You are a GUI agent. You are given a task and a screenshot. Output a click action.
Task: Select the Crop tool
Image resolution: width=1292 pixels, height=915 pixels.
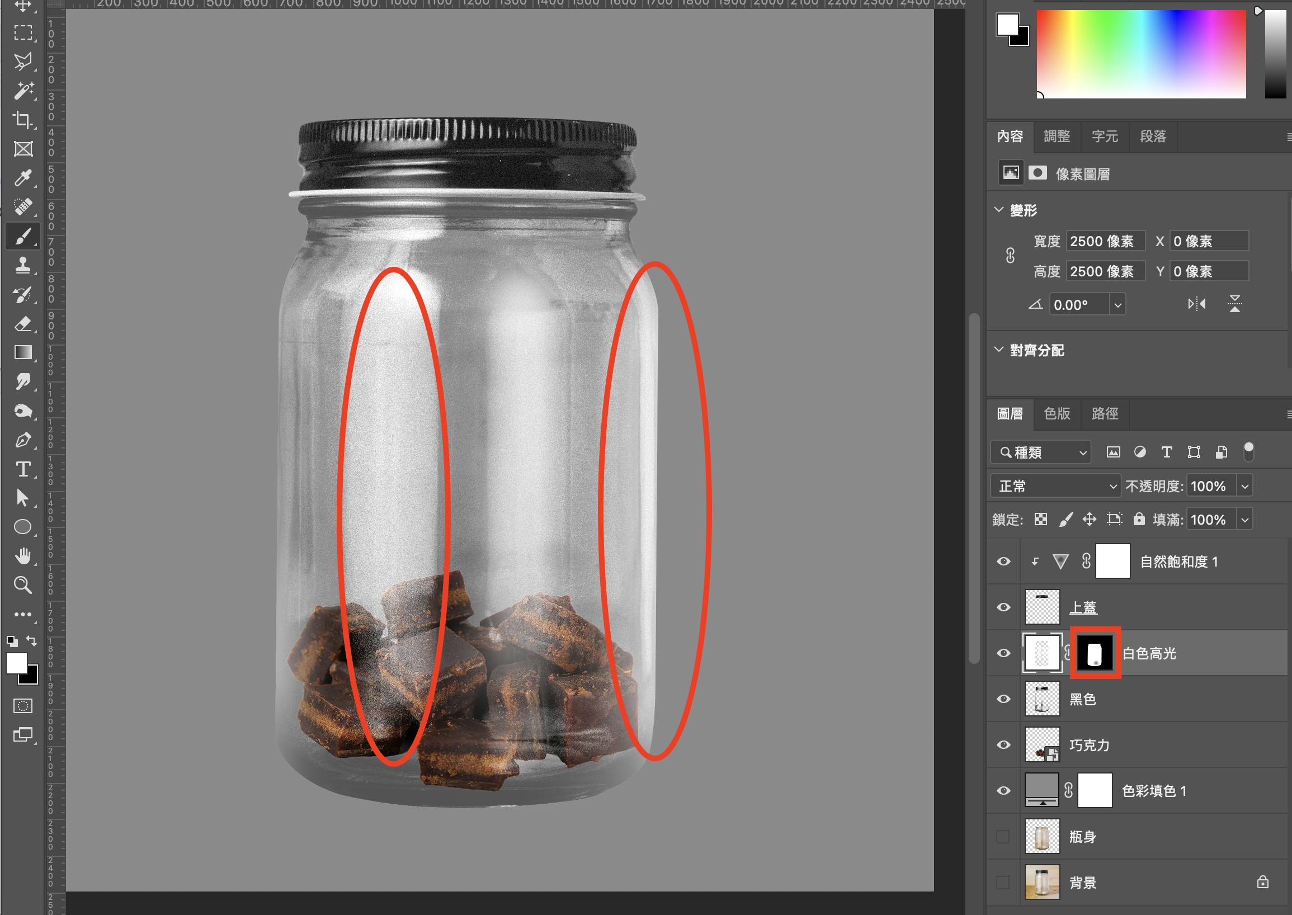22,120
